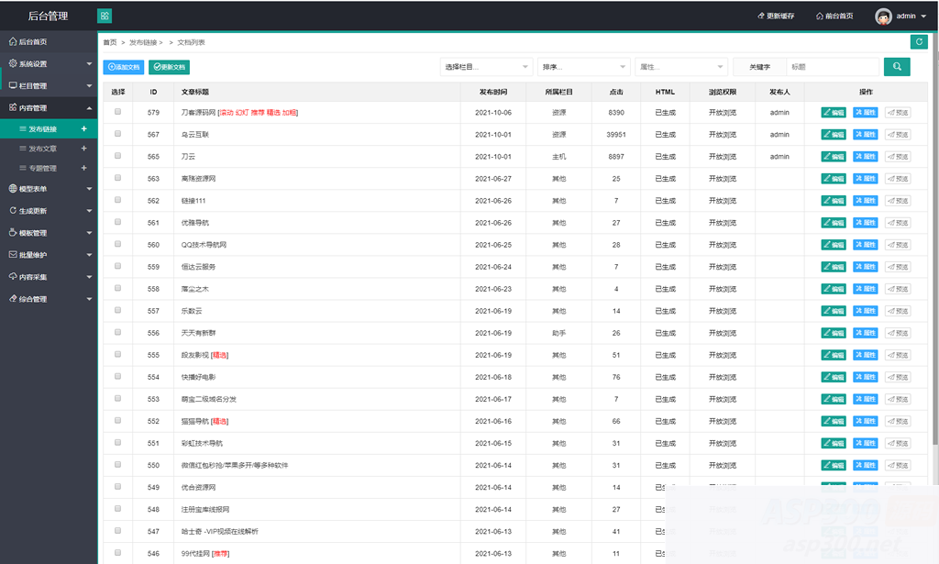
Task: Open the 选择栏目 dropdown
Action: (486, 67)
